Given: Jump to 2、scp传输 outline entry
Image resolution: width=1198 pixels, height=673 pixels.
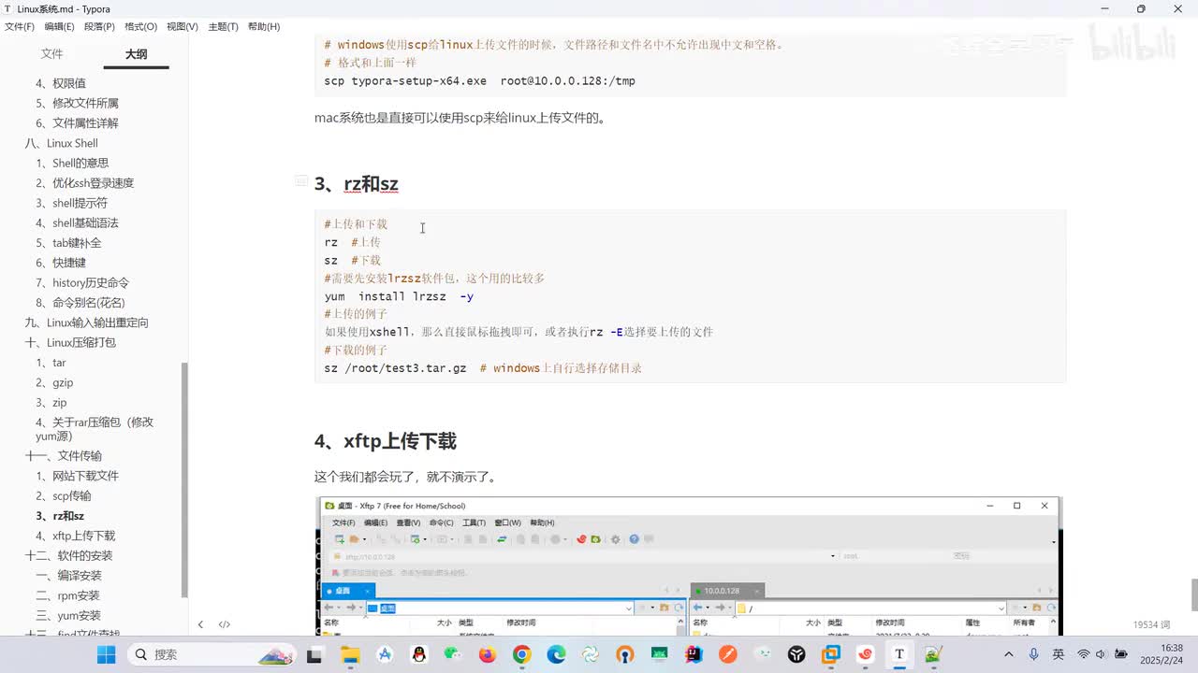Looking at the screenshot, I should click(x=64, y=495).
